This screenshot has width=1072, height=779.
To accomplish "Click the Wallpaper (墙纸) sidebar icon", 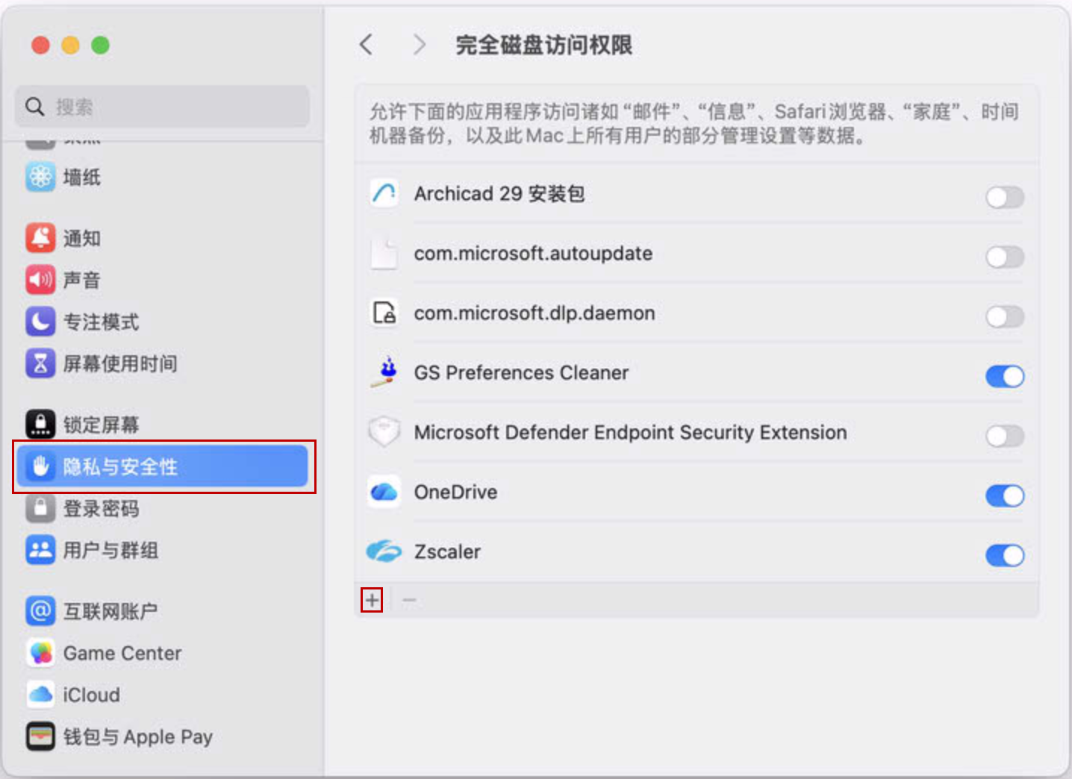I will (x=40, y=177).
